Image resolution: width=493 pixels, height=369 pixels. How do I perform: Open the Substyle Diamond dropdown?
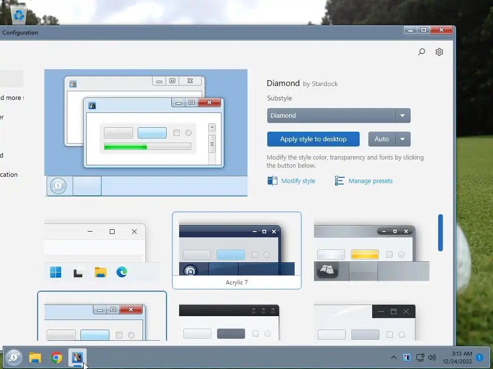tap(338, 115)
